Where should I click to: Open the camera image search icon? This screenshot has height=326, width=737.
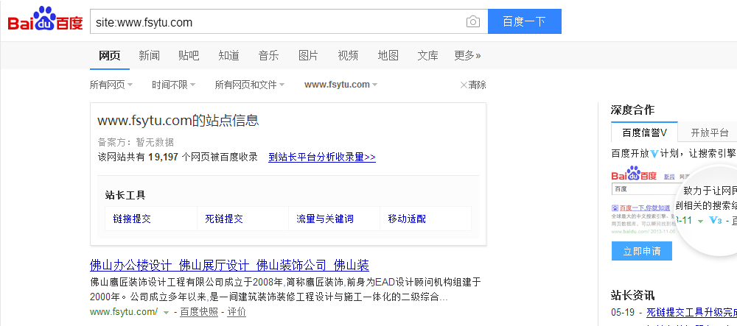click(473, 22)
